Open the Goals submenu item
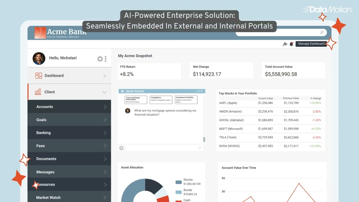Screen dimensions: 359x202 (x=69, y=120)
